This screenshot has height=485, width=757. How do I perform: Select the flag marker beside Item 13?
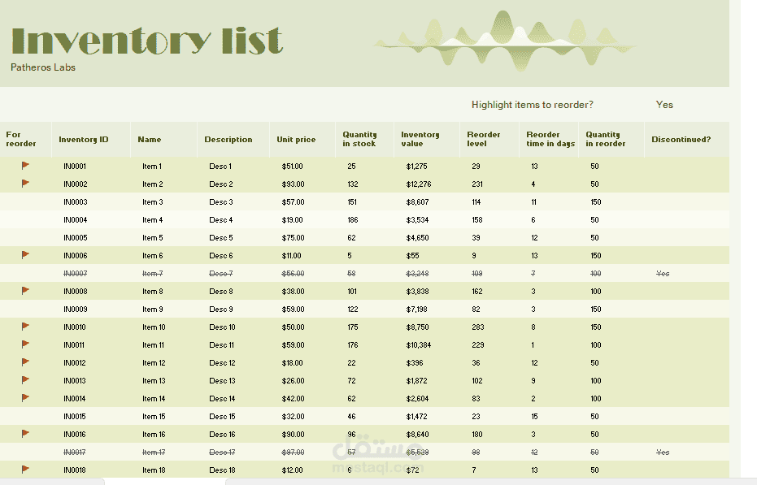point(25,380)
